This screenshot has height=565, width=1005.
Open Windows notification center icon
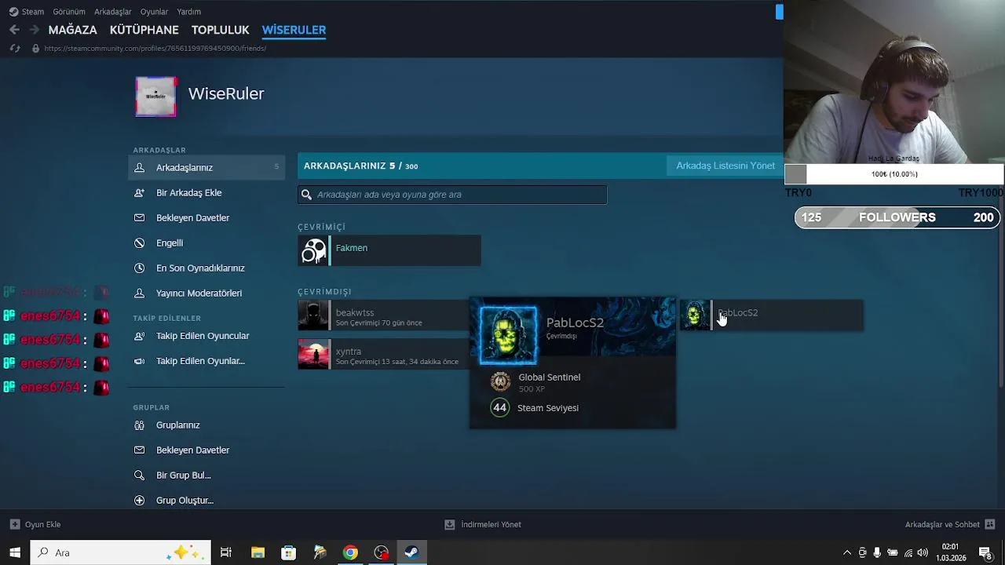(x=985, y=552)
